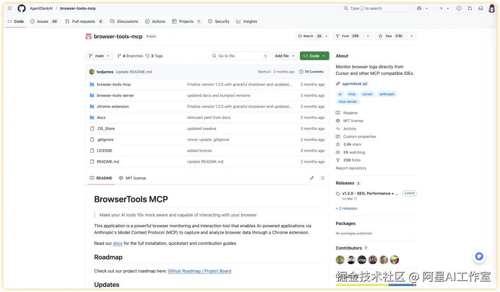Open the 79 Commits history link
The width and height of the screenshot is (500, 292).
coord(311,72)
